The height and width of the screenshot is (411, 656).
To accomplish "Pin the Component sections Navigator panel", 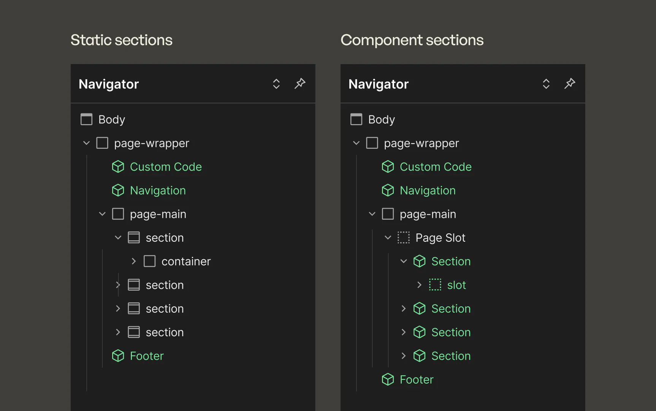I will tap(569, 83).
